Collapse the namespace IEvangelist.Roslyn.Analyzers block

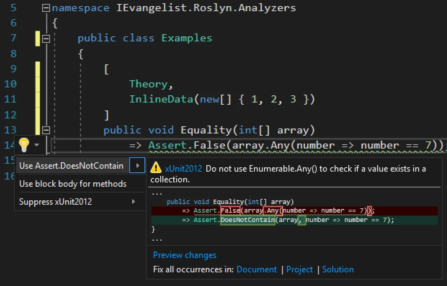[x=46, y=8]
